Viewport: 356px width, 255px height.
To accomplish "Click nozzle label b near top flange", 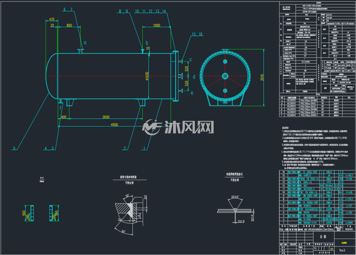I will (147, 42).
